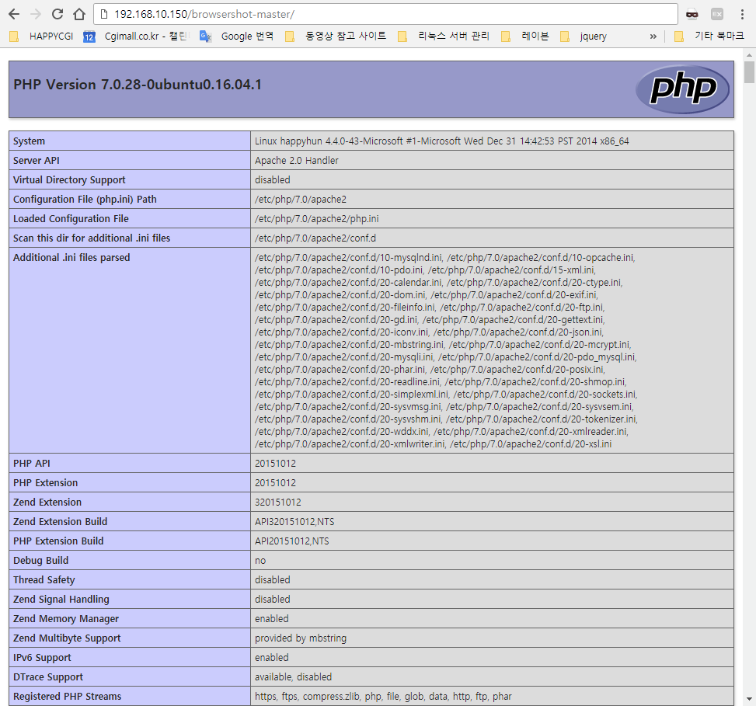The width and height of the screenshot is (756, 706).
Task: Click the Registered PHP Streams label
Action: tap(67, 697)
